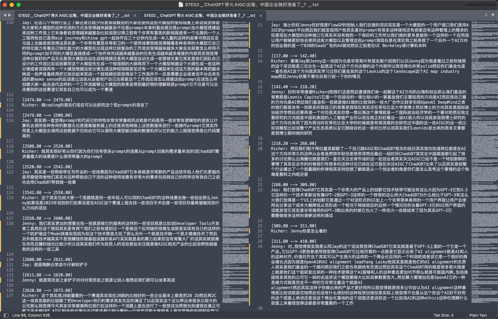Click timestamp [2508.80 --> 2520.80]

click(47, 146)
